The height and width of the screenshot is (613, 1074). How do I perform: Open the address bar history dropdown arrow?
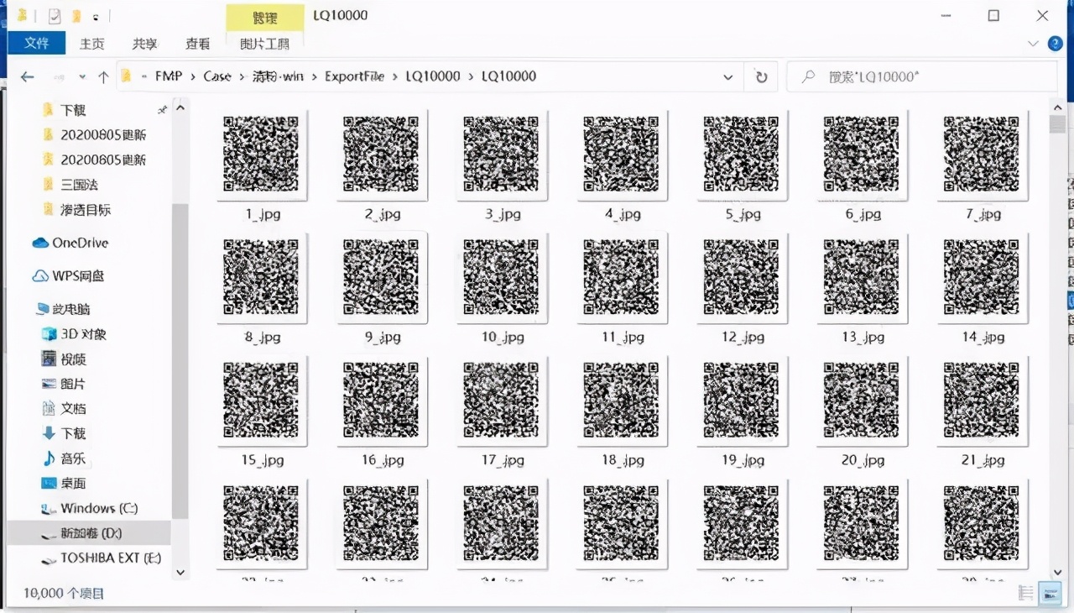727,76
